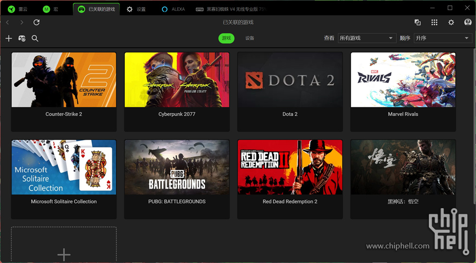This screenshot has width=476, height=263.
Task: Click the refresh icon
Action: 36,22
